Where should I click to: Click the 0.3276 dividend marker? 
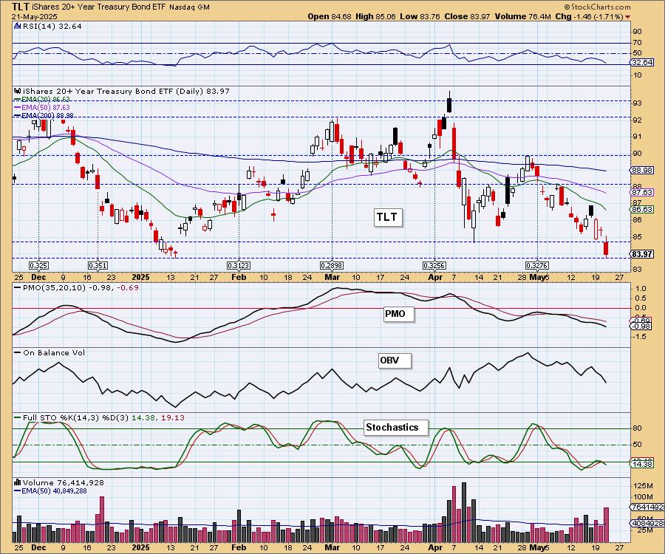[x=537, y=266]
